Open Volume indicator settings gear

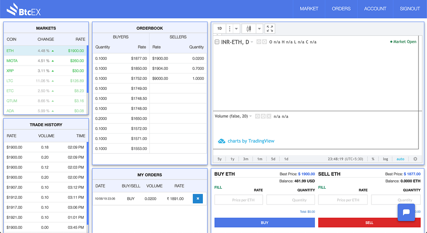click(263, 116)
